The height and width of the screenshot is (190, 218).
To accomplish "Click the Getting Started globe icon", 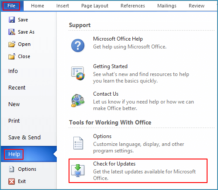I will [78, 73].
